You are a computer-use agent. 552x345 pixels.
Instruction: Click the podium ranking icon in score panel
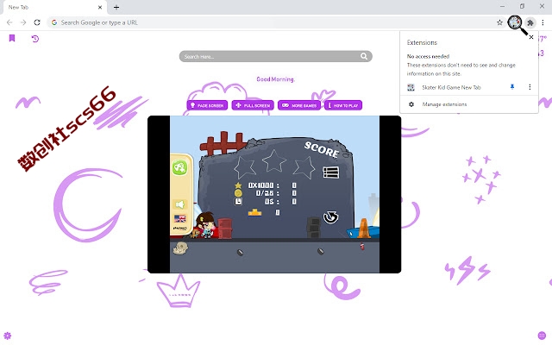(x=255, y=212)
